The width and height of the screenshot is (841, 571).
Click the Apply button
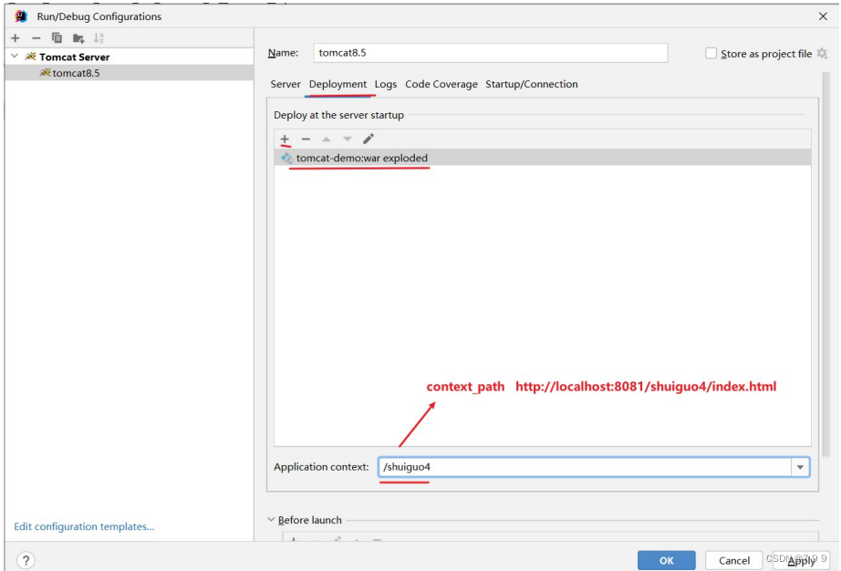(x=801, y=560)
